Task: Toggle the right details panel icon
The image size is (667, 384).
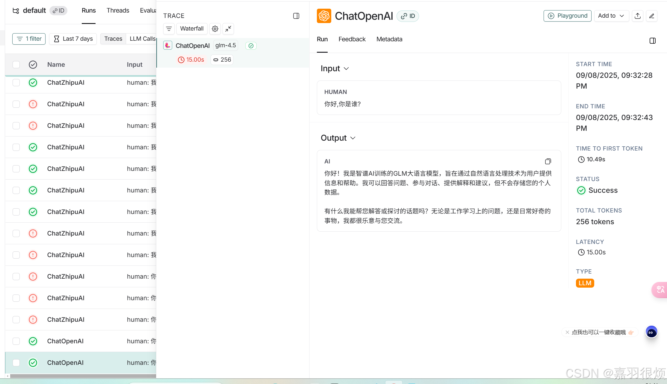Action: click(653, 41)
